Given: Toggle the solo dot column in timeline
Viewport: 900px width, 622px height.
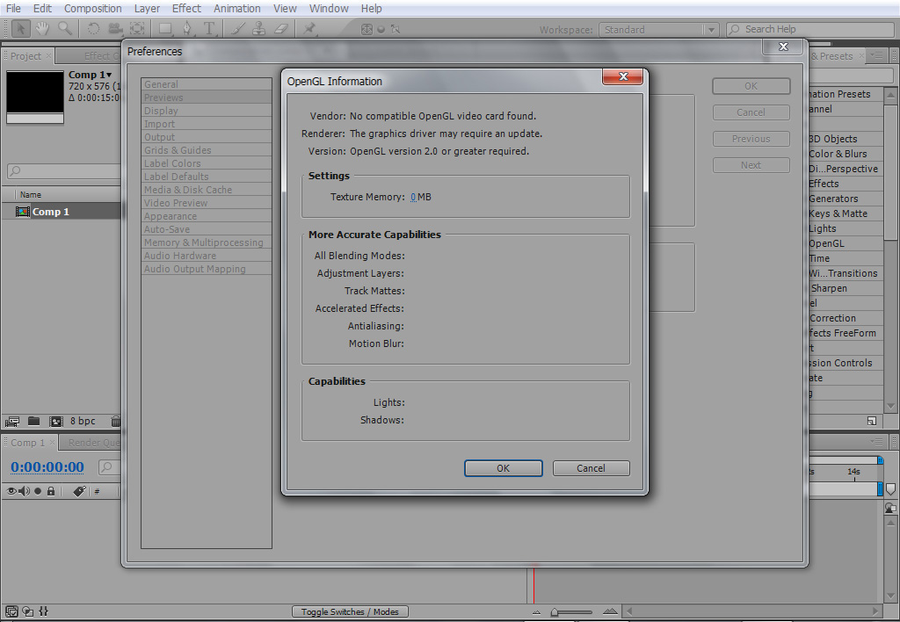Looking at the screenshot, I should (38, 491).
